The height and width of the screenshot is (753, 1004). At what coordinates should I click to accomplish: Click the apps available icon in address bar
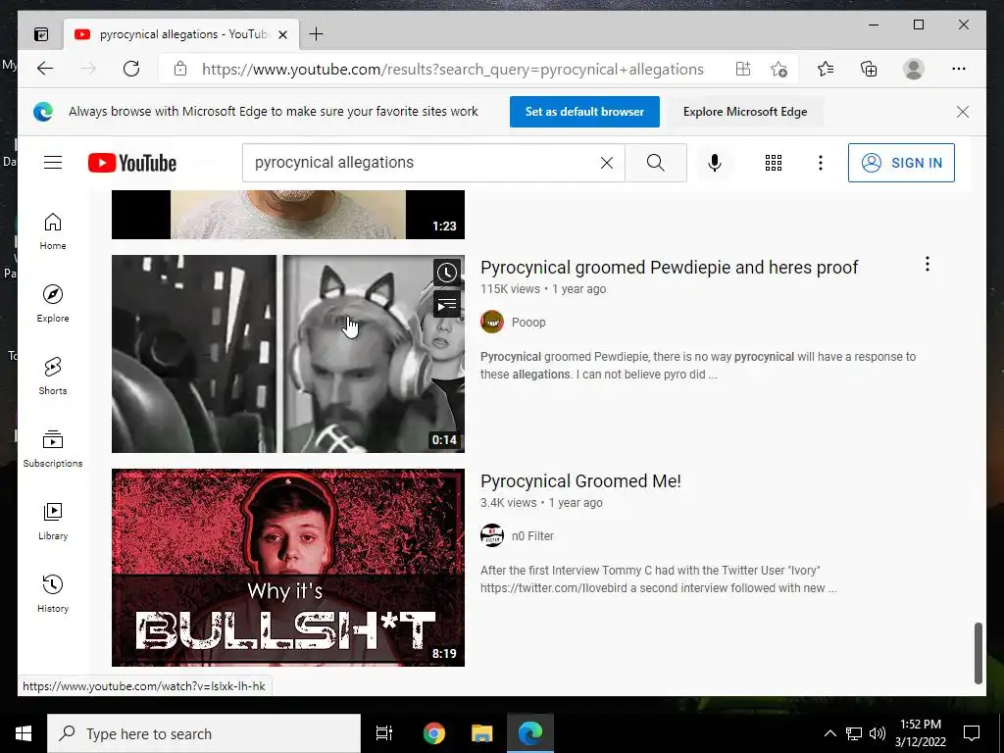click(743, 69)
